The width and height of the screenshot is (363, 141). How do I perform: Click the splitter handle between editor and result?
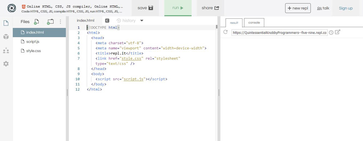[219, 93]
